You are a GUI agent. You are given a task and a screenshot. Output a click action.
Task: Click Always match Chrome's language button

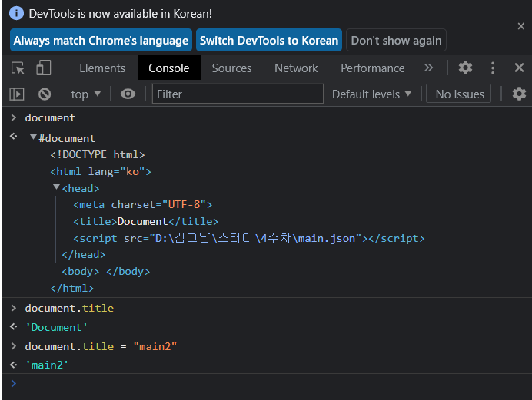(x=101, y=40)
